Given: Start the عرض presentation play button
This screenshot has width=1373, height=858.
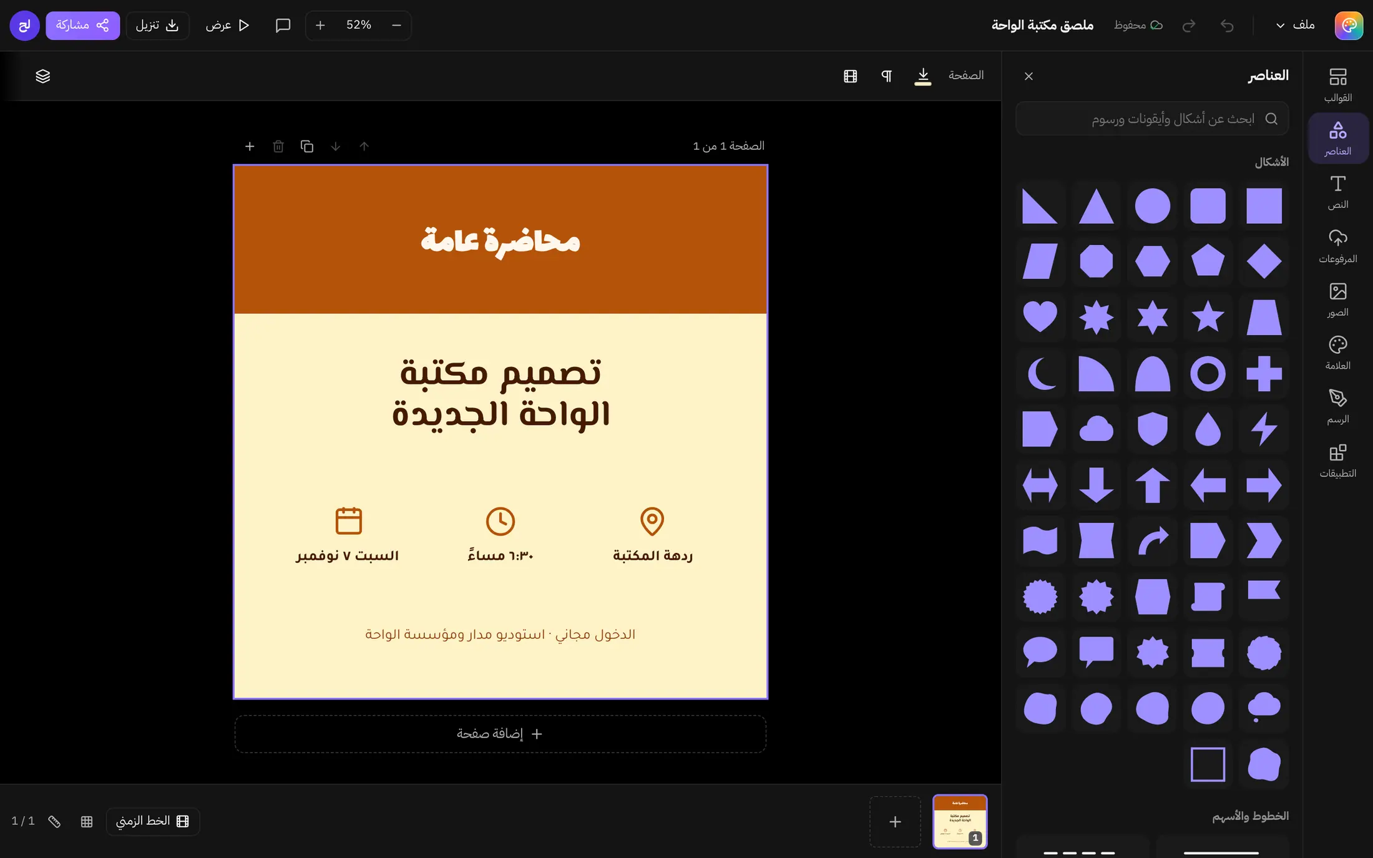Looking at the screenshot, I should click(227, 25).
